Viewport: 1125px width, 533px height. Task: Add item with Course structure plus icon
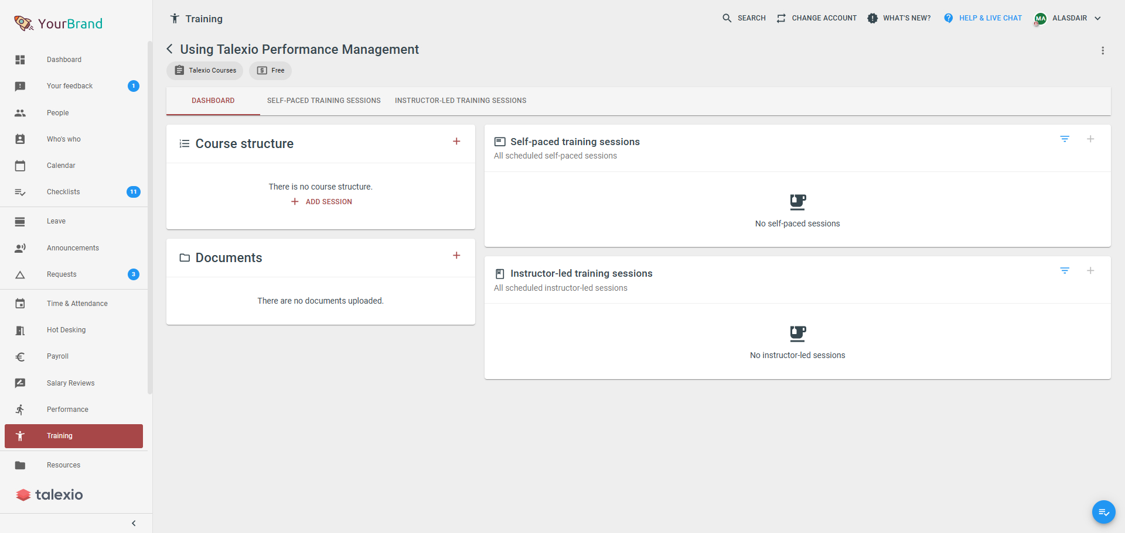(456, 142)
